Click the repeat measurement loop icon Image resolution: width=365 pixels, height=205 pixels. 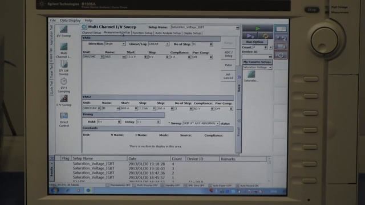265,36
